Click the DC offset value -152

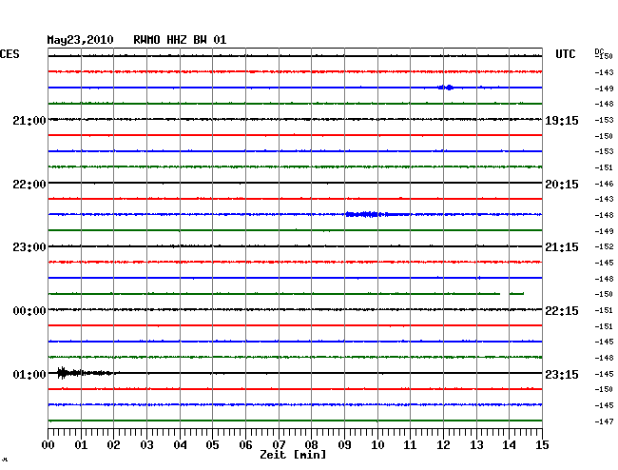604,246
